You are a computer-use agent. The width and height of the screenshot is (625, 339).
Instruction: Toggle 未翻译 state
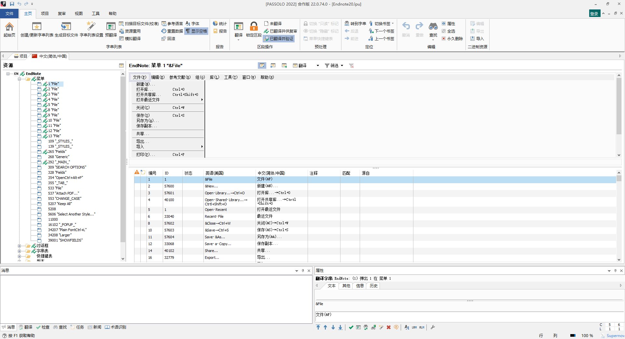click(x=273, y=23)
